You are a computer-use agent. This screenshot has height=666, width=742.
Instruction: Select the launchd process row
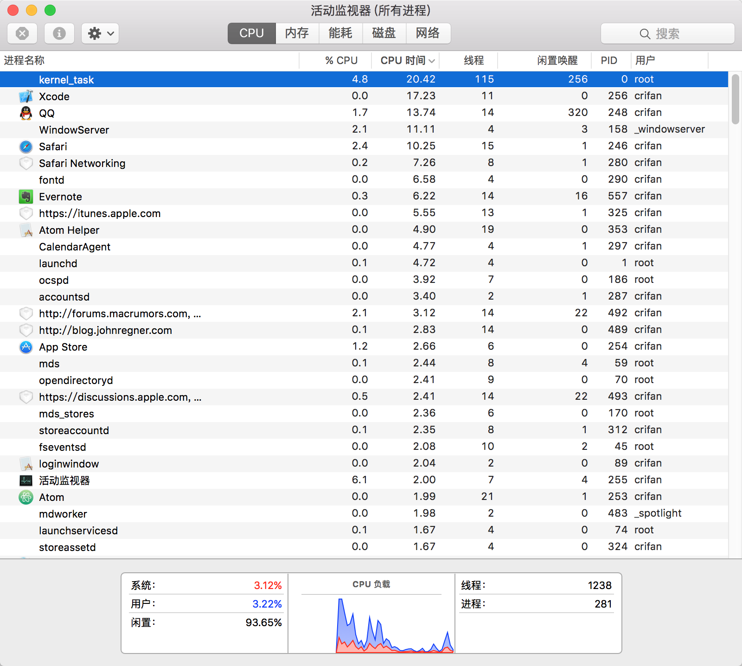pyautogui.click(x=364, y=263)
